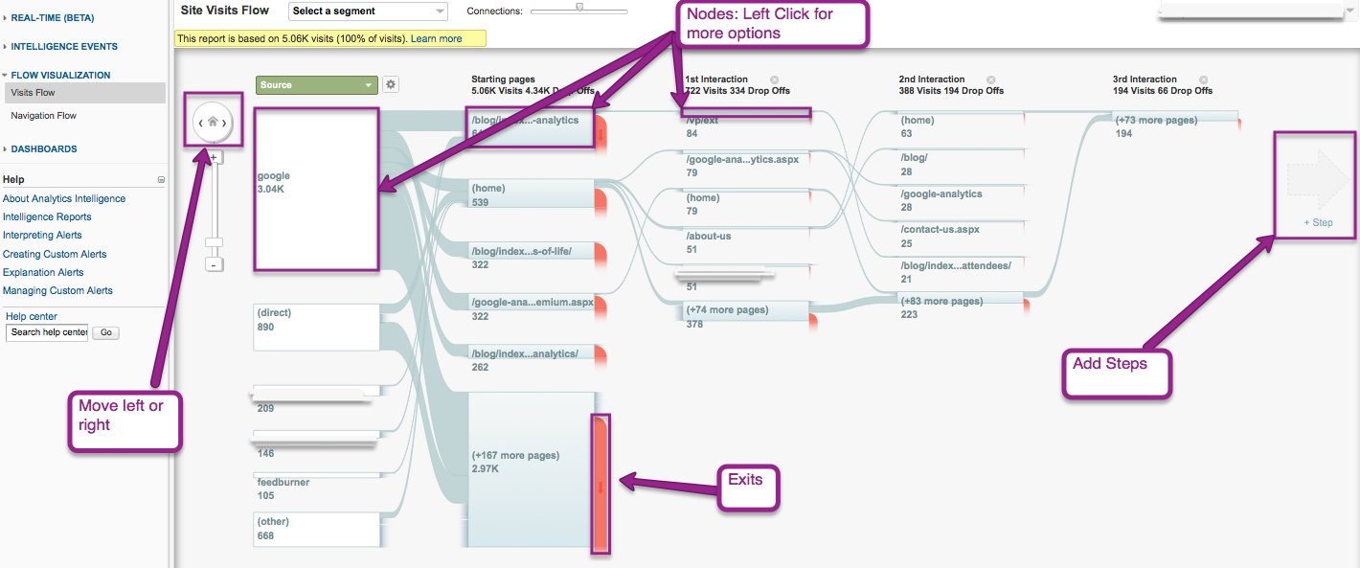Open Intelligence Reports help link
The image size is (1360, 568).
47,217
